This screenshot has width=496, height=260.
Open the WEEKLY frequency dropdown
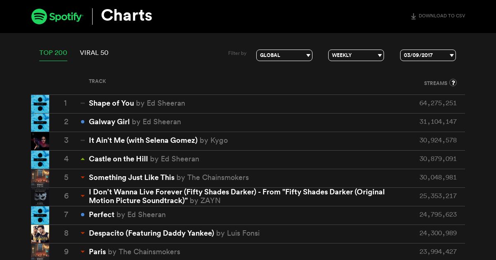[356, 55]
